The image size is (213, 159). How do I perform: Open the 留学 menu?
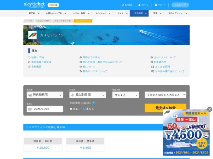click(157, 13)
